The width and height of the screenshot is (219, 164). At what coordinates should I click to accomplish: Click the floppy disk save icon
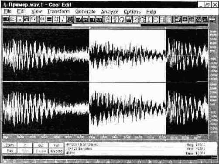coord(27,19)
